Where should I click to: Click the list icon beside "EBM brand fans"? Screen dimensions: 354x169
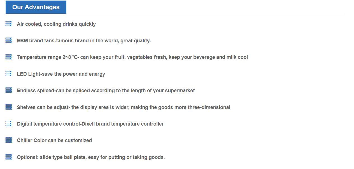[x=9, y=40]
